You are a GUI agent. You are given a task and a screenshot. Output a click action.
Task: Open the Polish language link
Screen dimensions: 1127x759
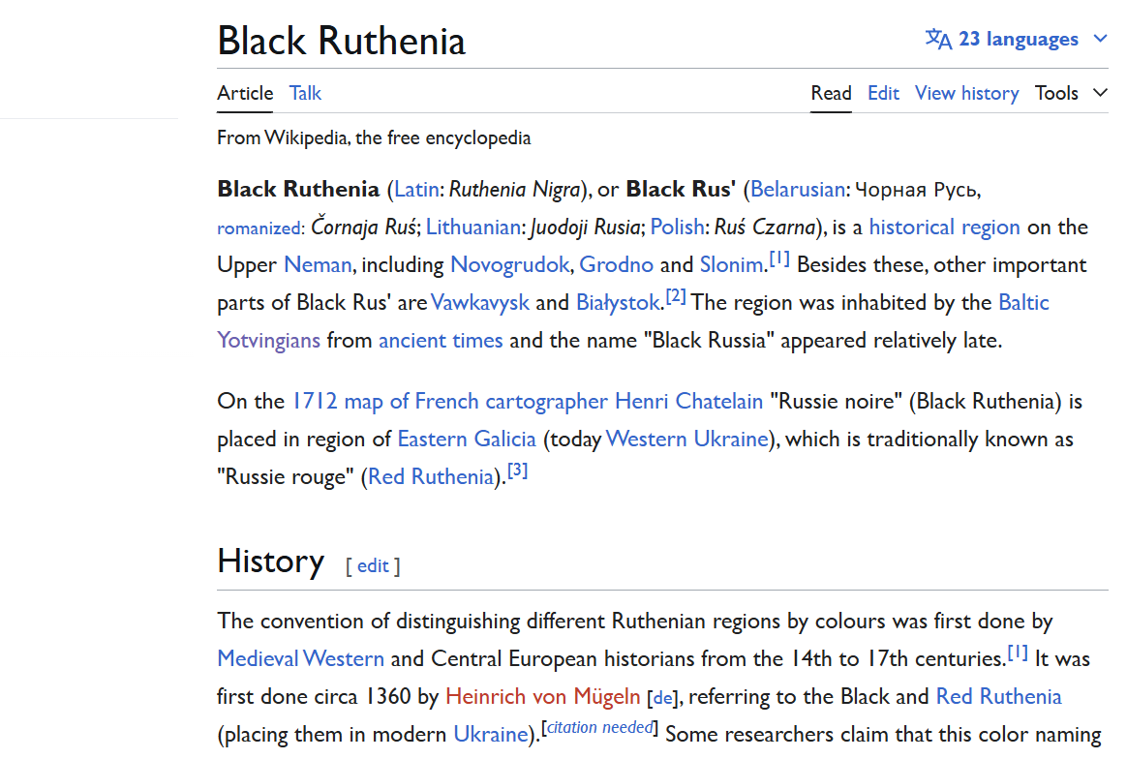click(677, 228)
